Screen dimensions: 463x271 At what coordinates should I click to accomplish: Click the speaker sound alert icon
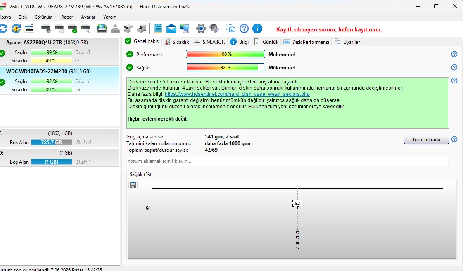pos(214,29)
